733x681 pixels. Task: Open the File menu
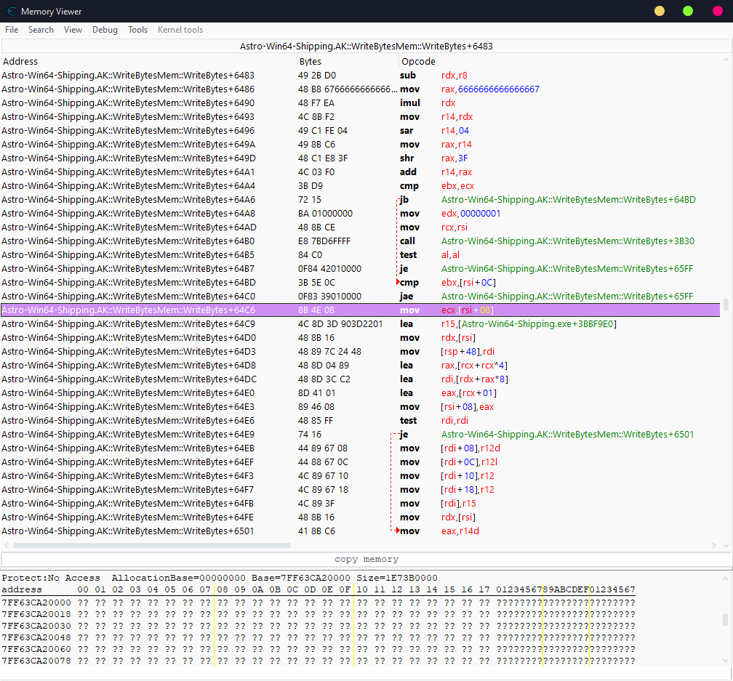[12, 30]
